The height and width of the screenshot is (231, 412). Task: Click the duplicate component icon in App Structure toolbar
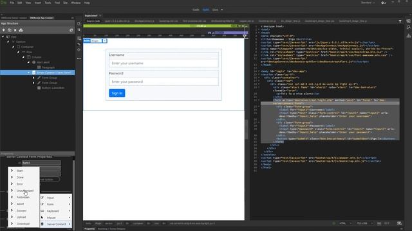[10, 30]
